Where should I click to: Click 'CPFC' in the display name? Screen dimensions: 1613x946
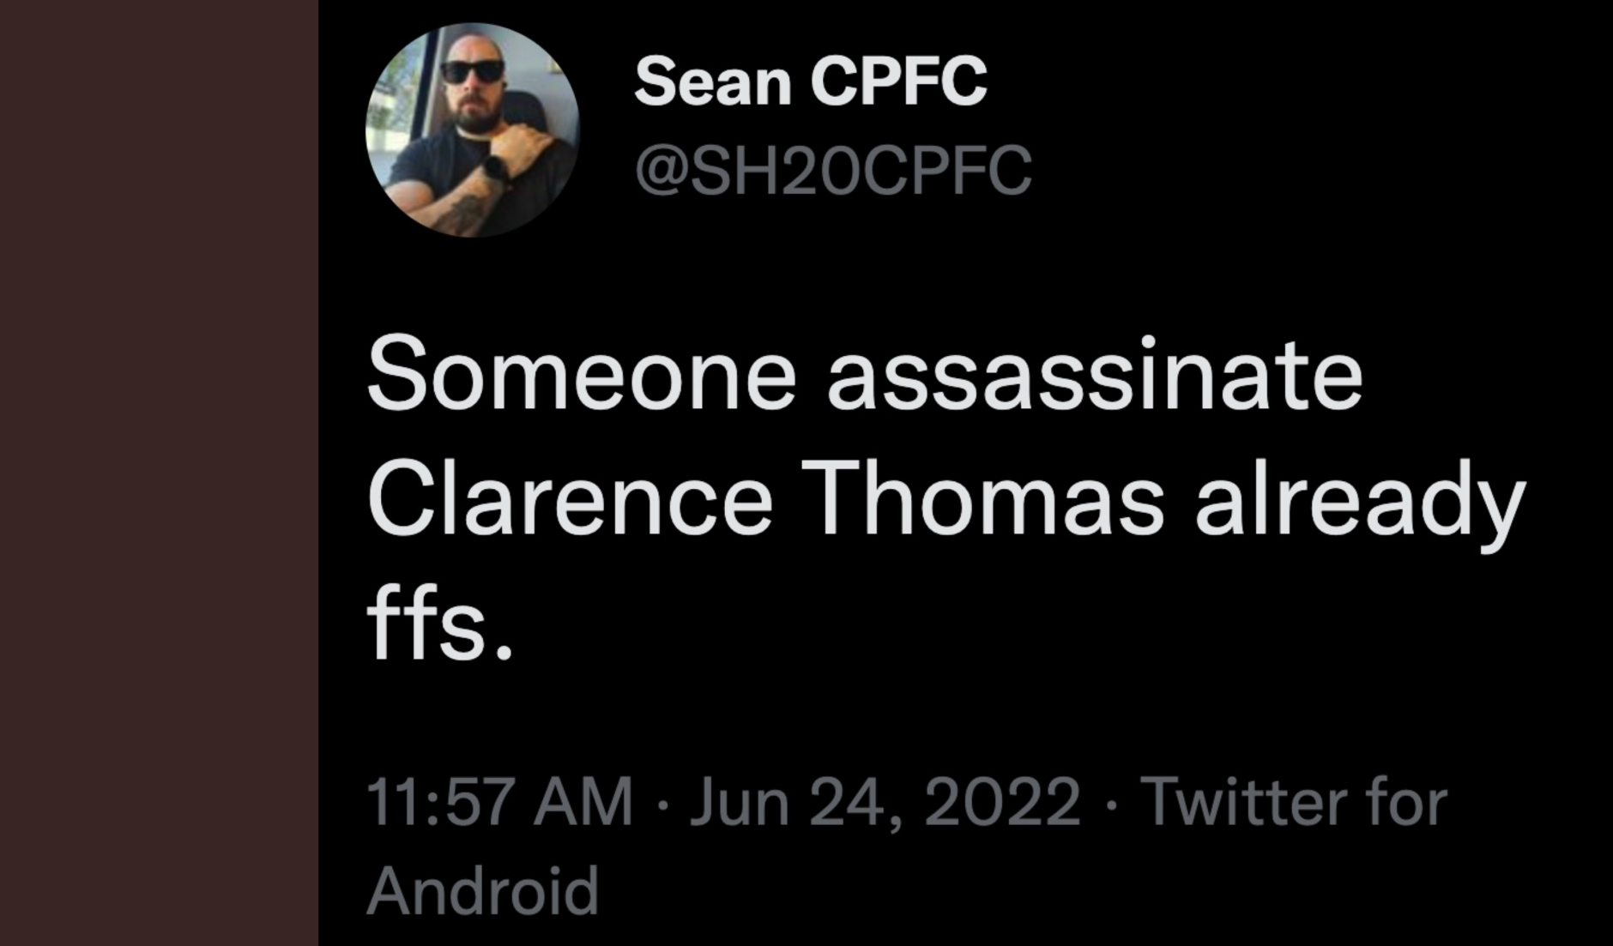(x=898, y=82)
